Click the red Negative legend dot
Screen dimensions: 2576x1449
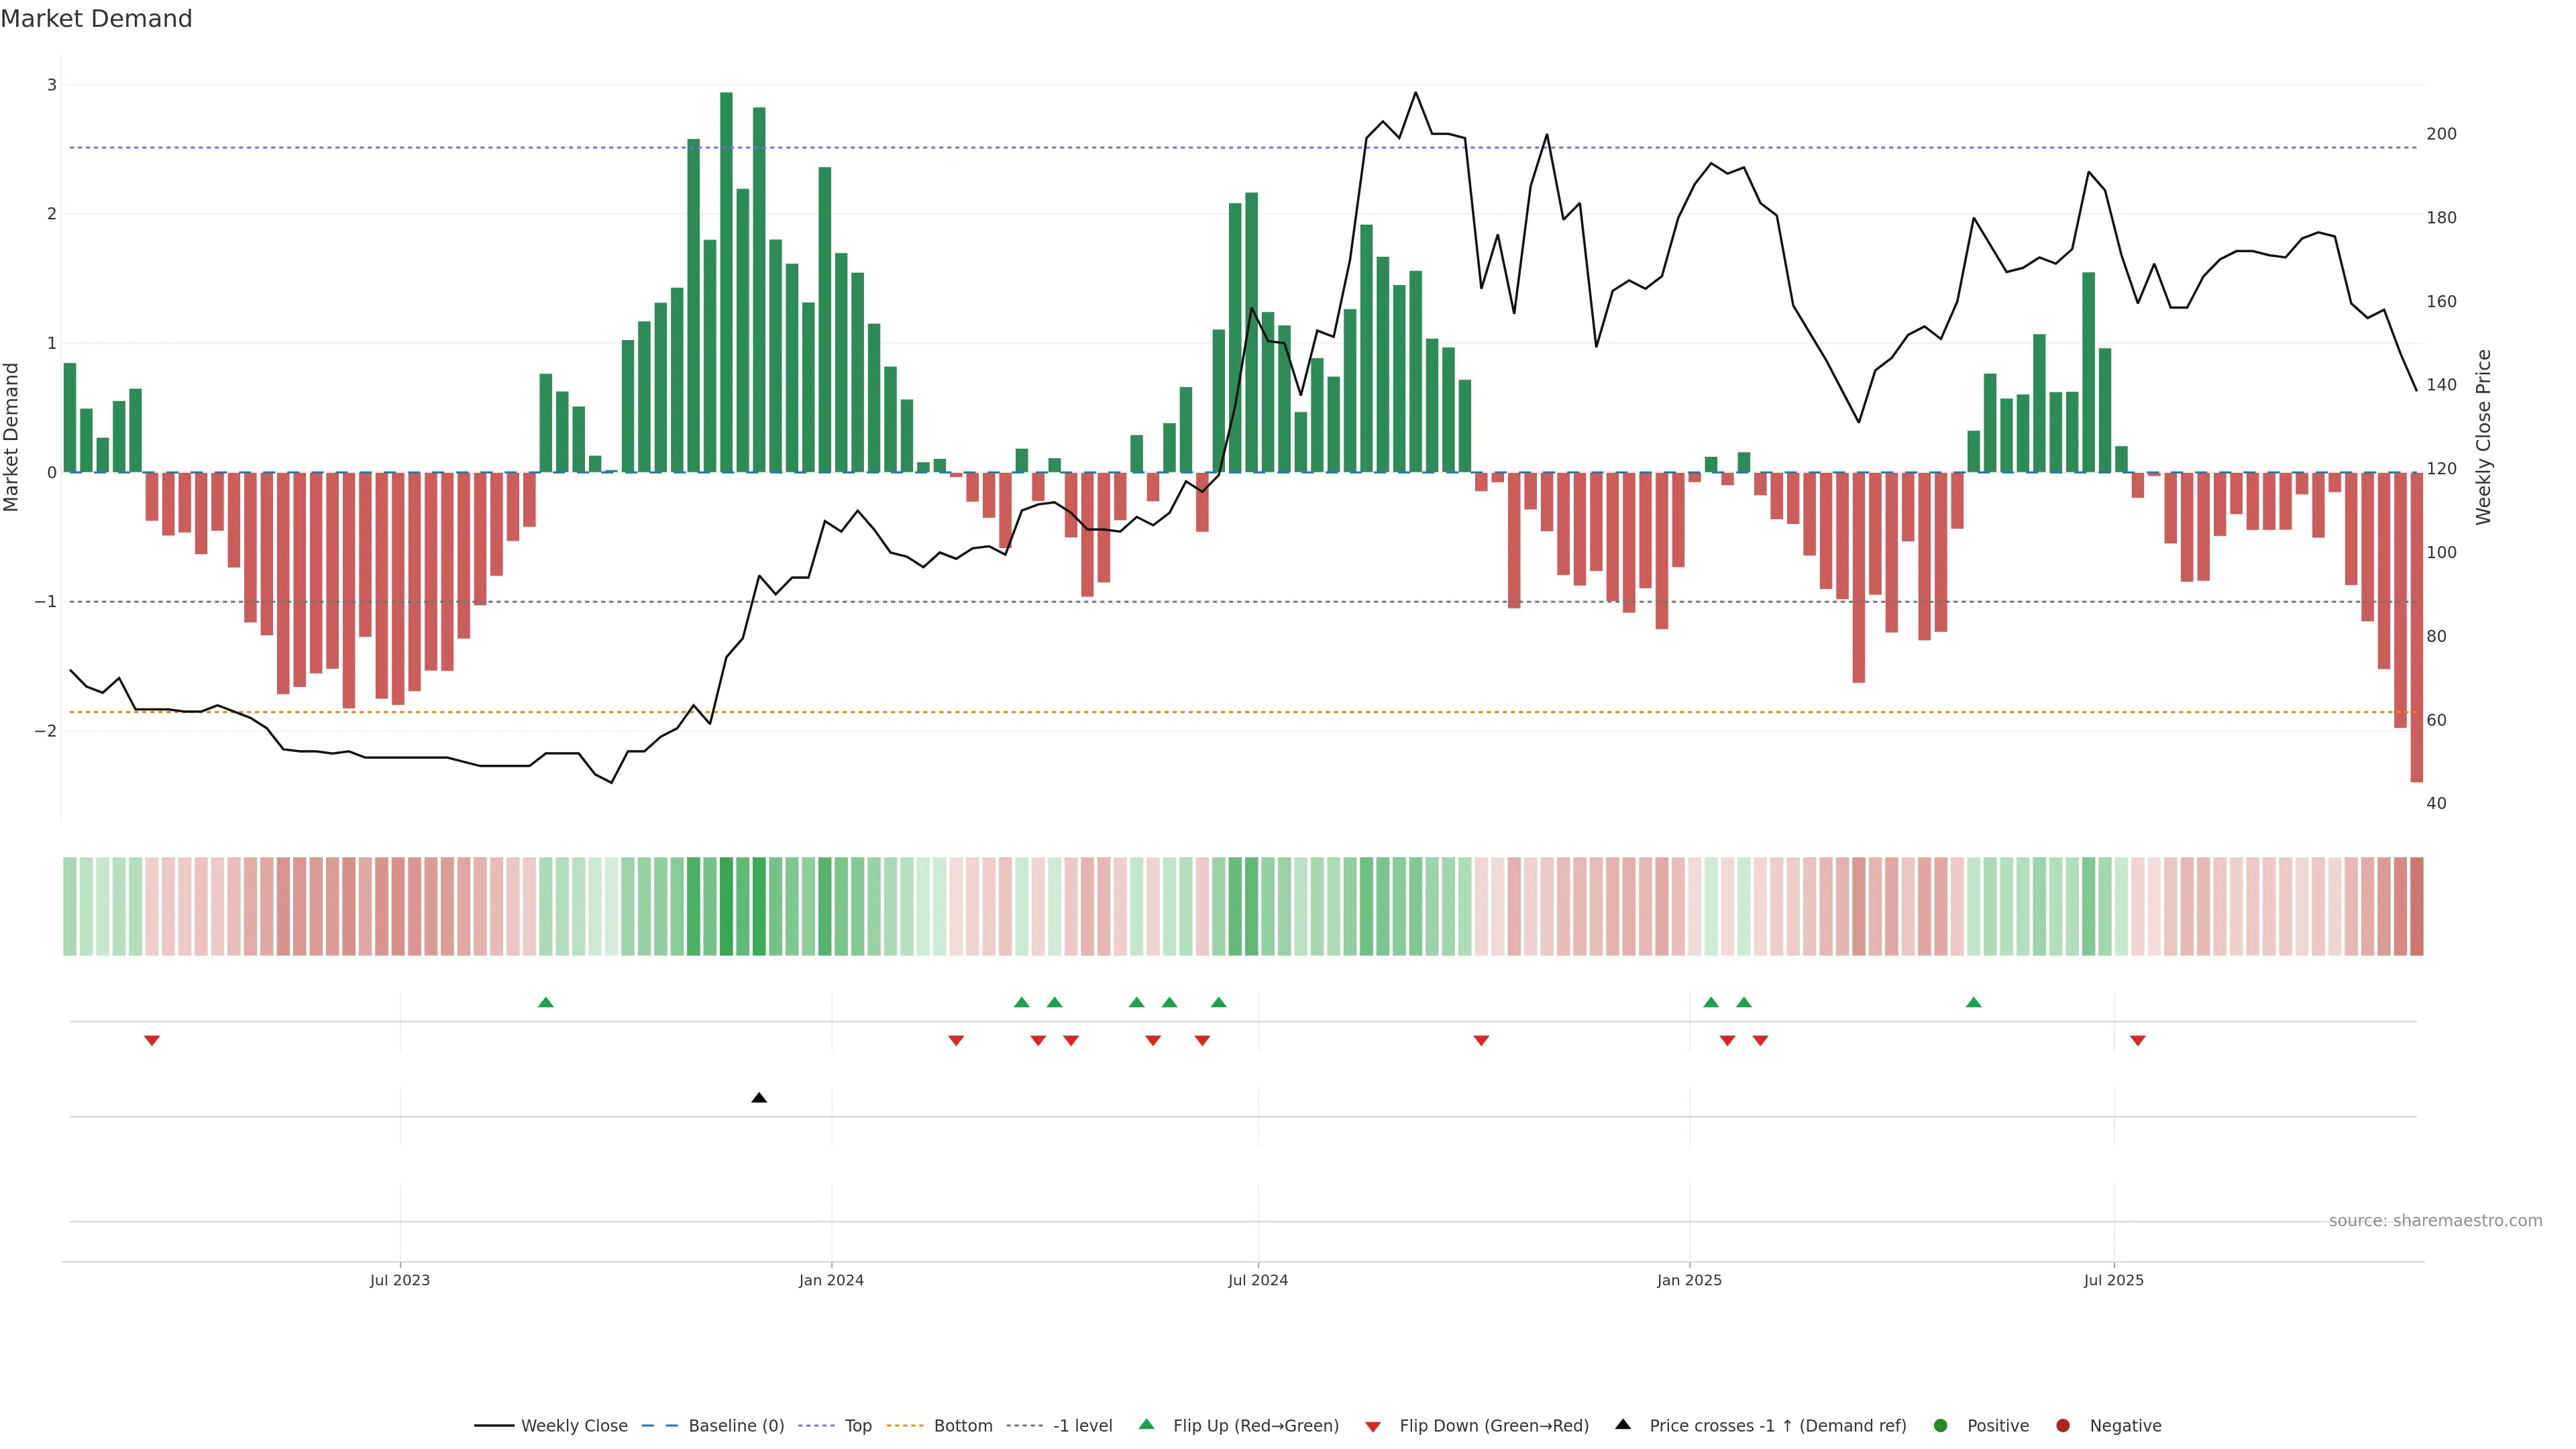click(2063, 1426)
